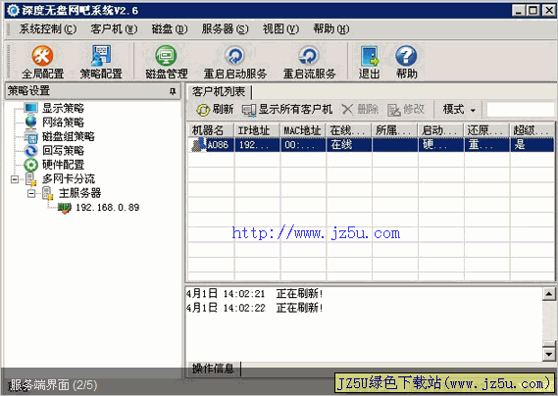558x396 pixels.
Task: Refresh the client list with 刷新
Action: click(215, 109)
